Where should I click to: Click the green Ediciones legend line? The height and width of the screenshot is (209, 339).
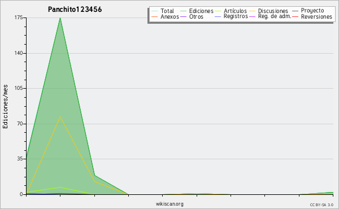183,11
